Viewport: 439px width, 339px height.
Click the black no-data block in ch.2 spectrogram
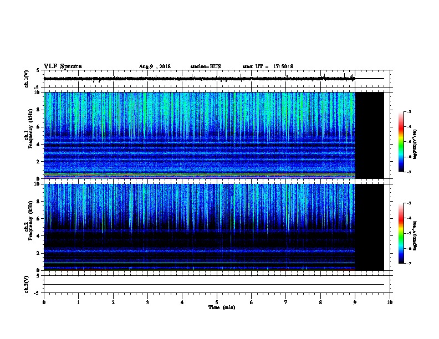point(370,227)
